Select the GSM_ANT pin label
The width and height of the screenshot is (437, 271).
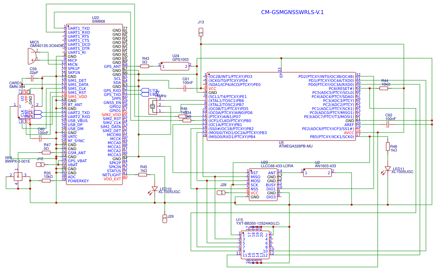[x=77, y=153]
